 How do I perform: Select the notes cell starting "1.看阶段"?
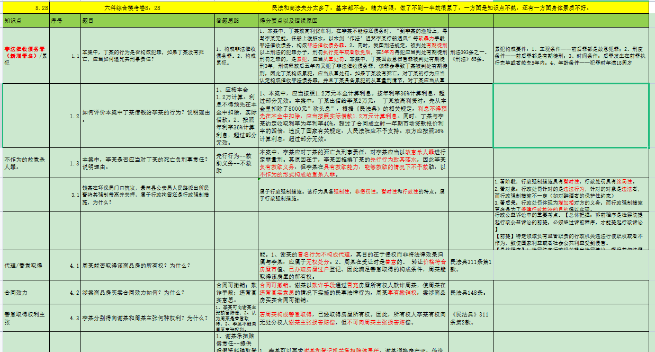tap(571, 194)
